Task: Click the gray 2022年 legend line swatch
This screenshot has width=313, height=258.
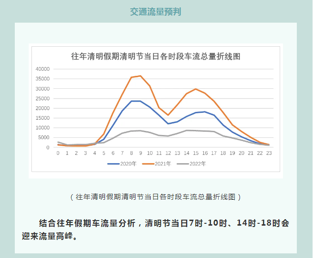Action: [183, 164]
